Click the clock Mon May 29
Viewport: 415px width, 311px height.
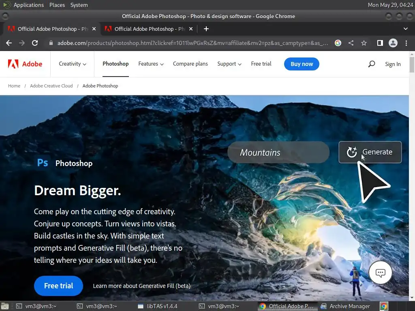(x=390, y=5)
